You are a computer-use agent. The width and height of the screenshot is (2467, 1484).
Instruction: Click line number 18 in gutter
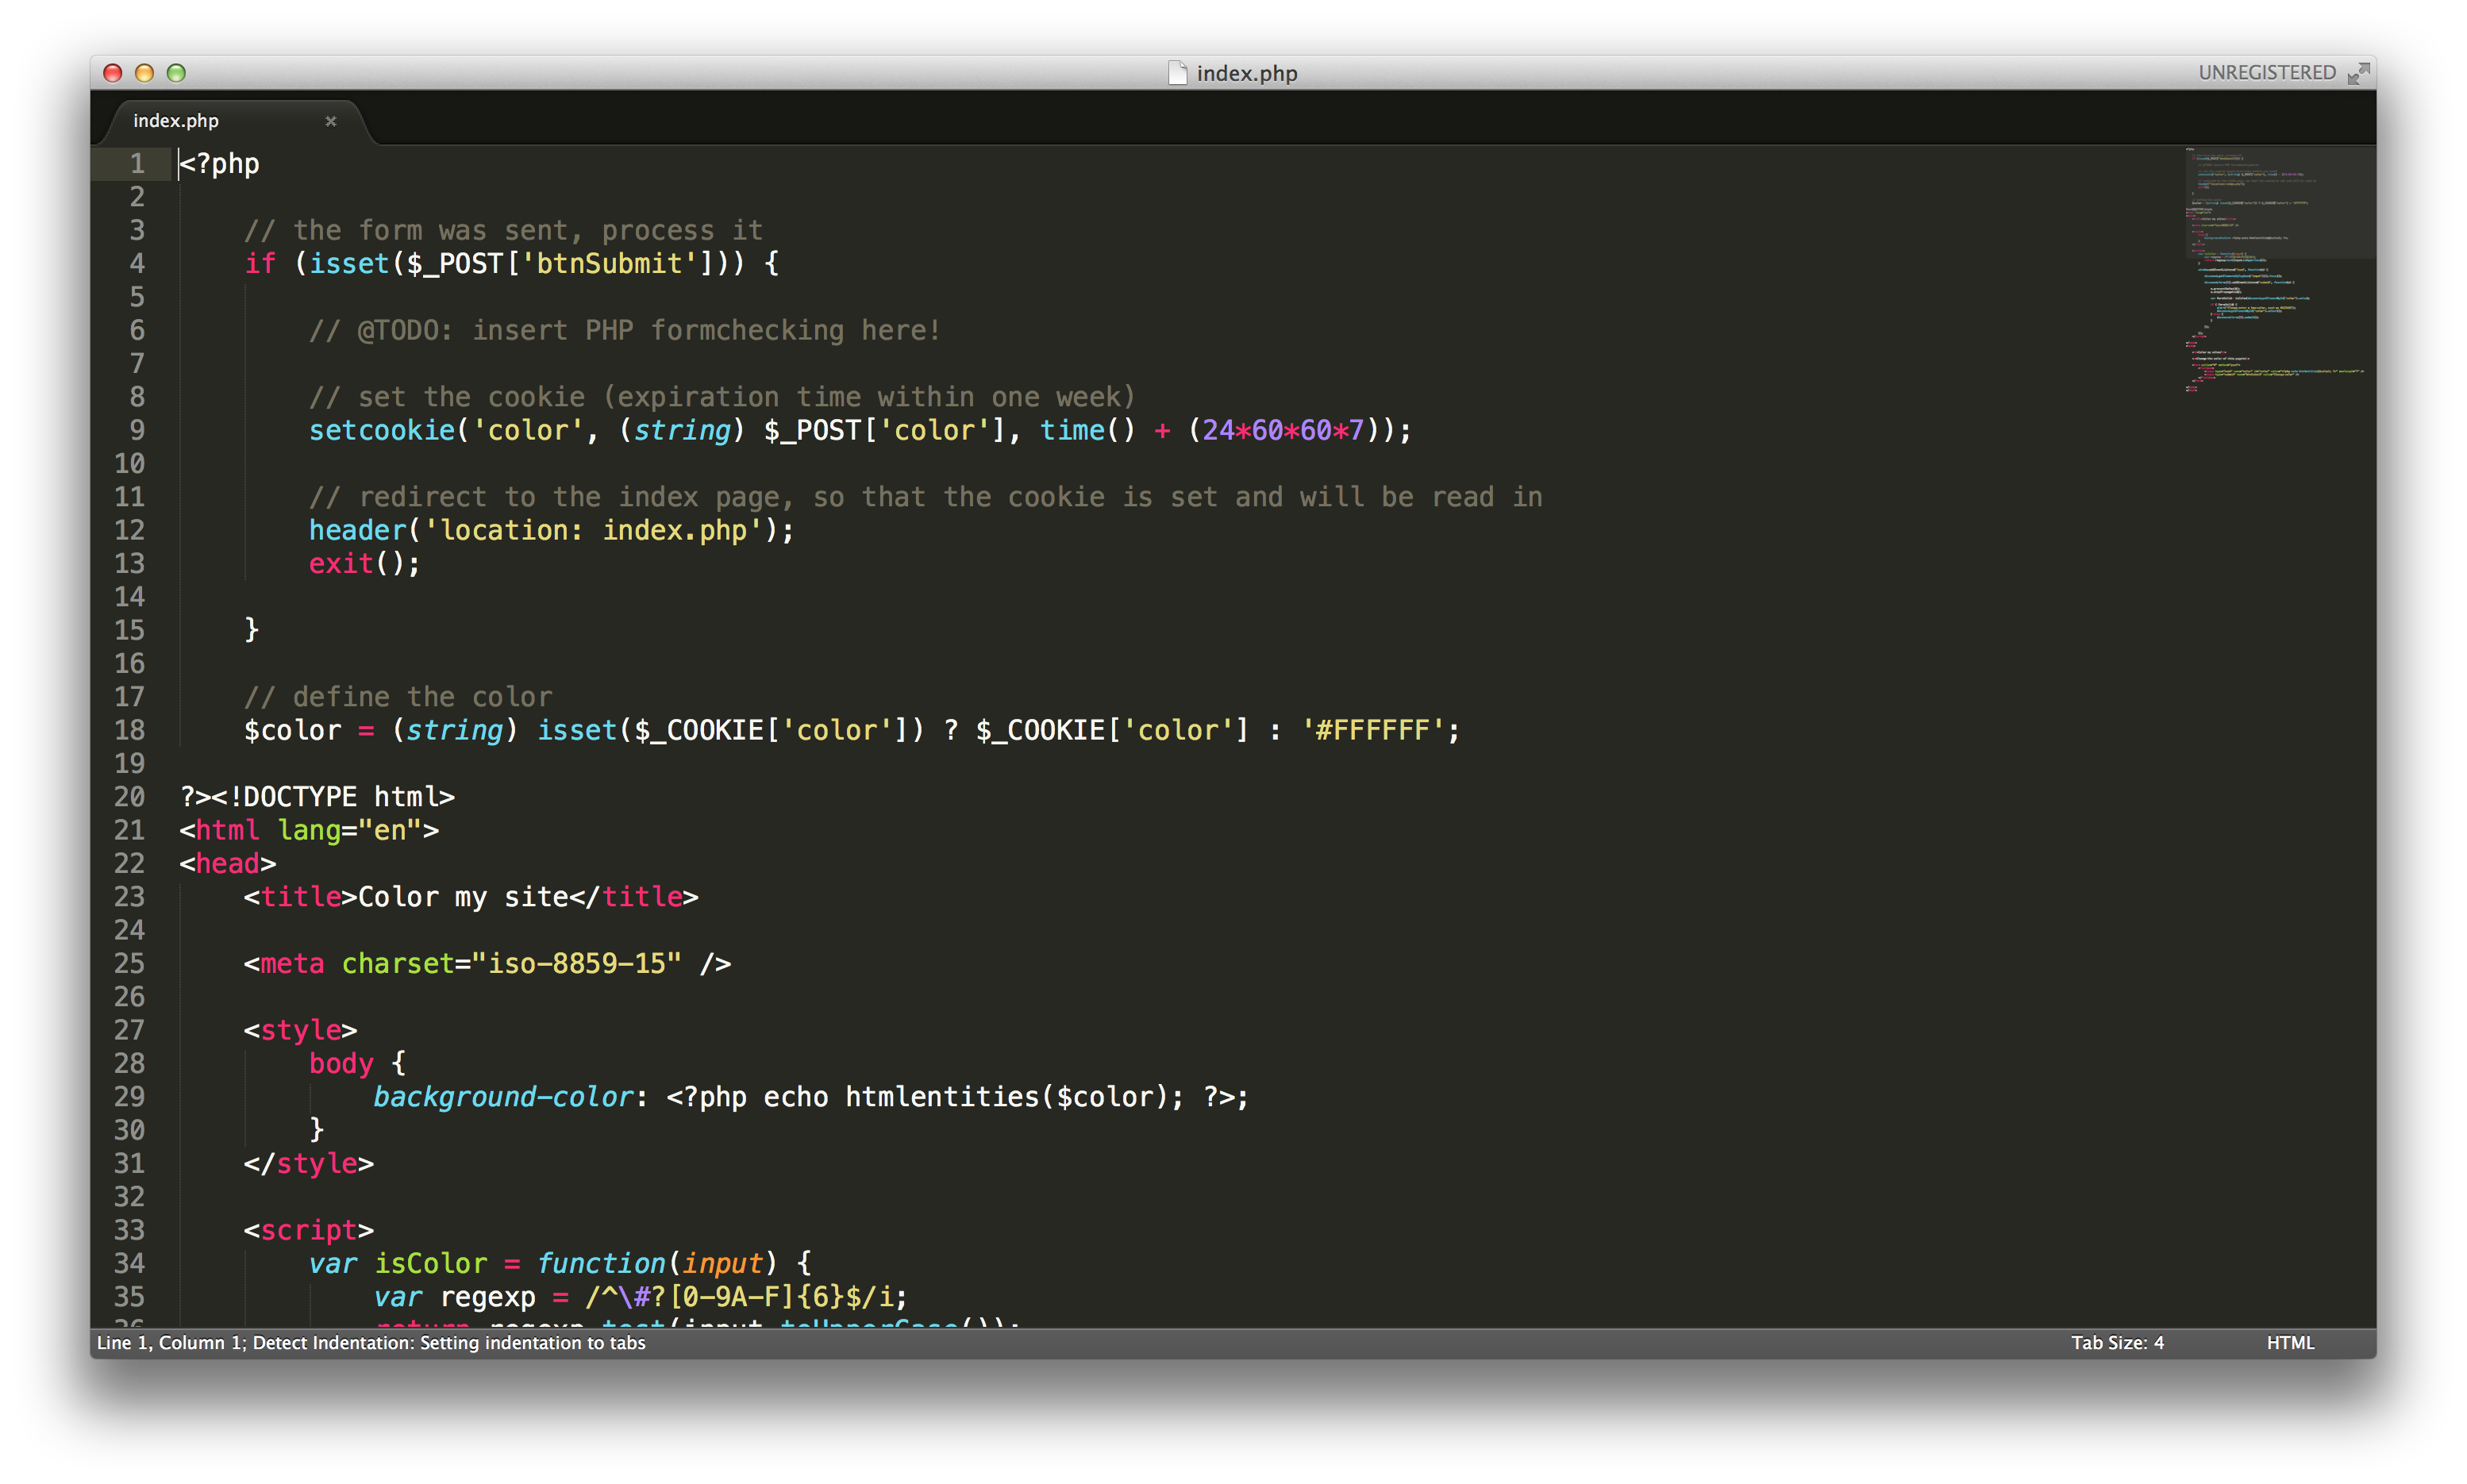130,730
